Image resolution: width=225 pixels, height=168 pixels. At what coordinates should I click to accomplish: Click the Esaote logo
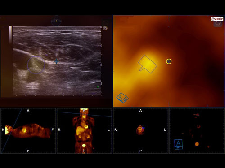[x=217, y=19]
